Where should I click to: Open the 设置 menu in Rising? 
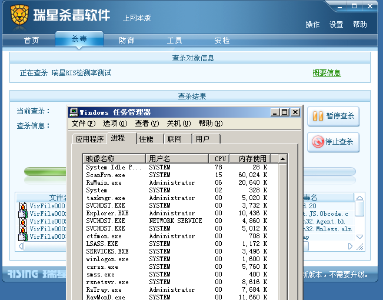coord(337,25)
